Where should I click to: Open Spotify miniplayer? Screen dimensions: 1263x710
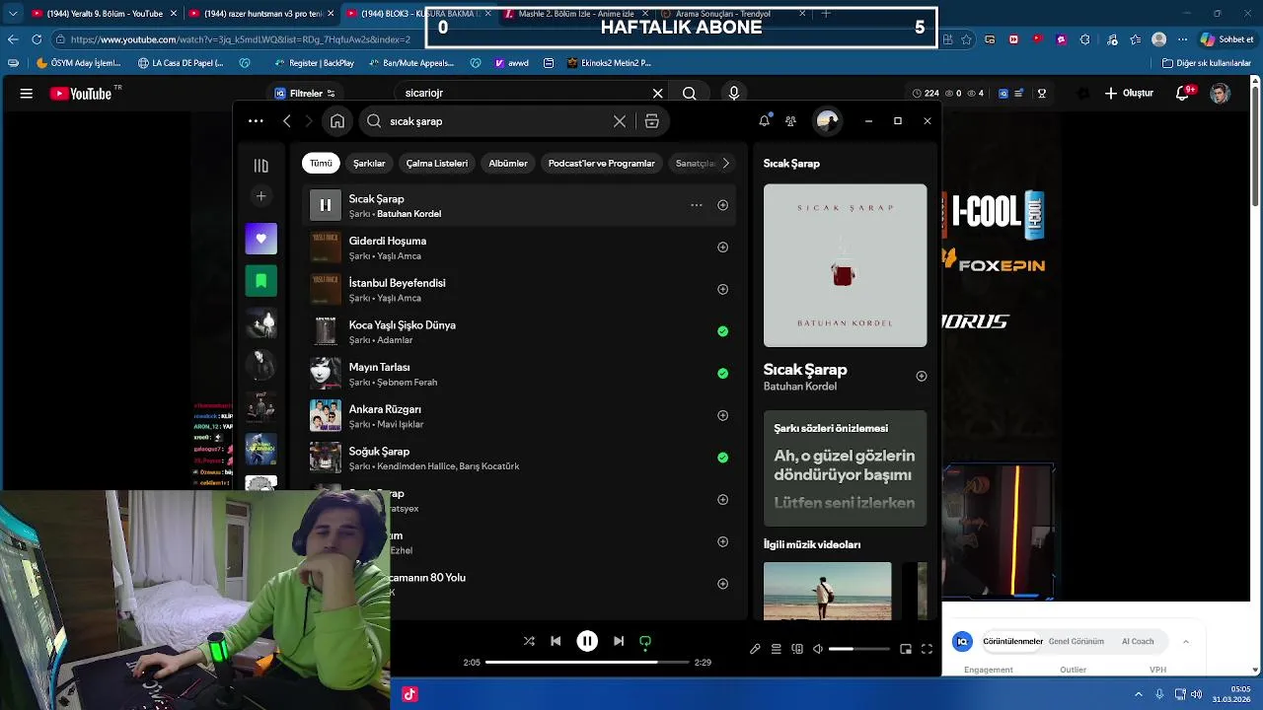(905, 649)
